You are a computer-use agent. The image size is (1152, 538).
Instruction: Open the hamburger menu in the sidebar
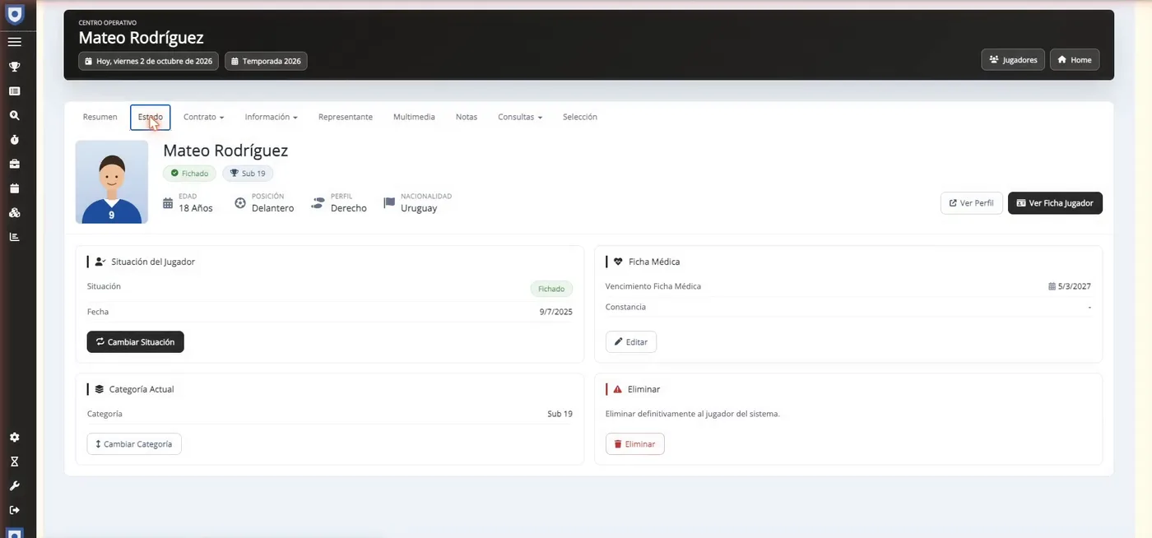click(14, 42)
